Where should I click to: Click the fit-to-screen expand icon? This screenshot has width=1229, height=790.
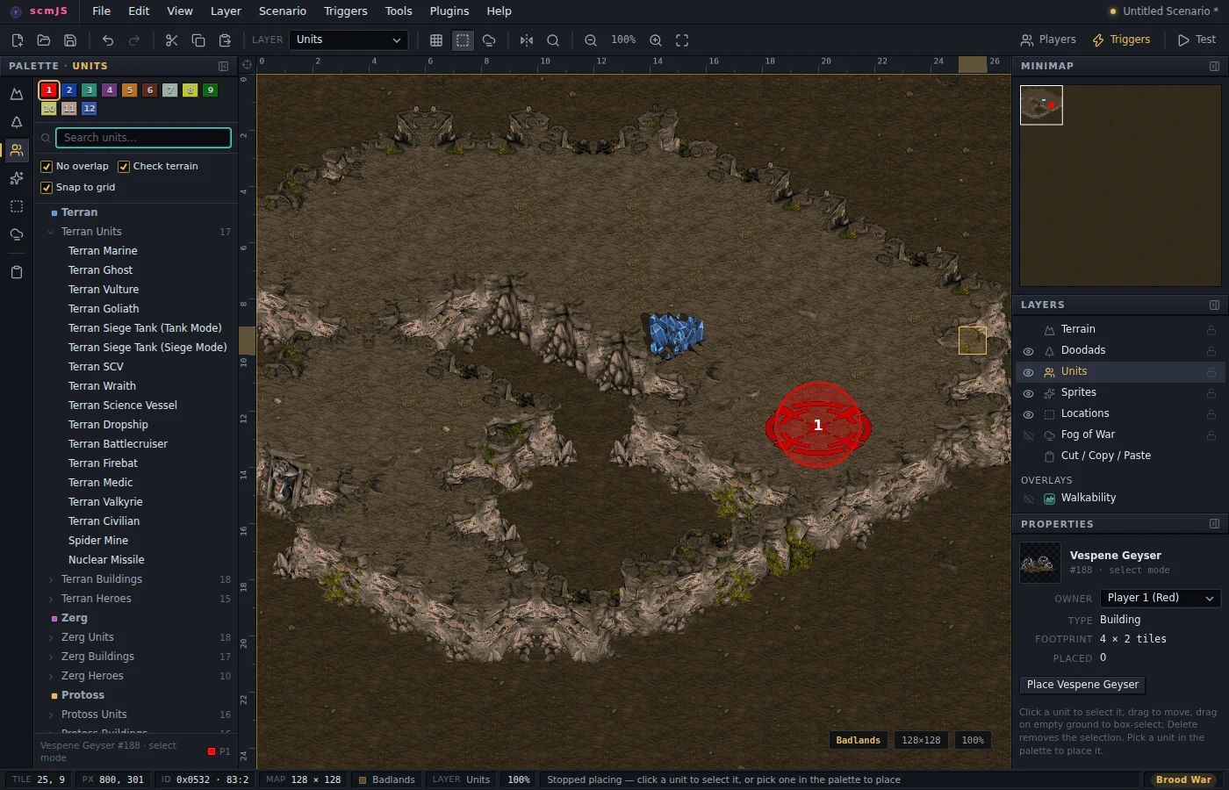[x=682, y=40]
